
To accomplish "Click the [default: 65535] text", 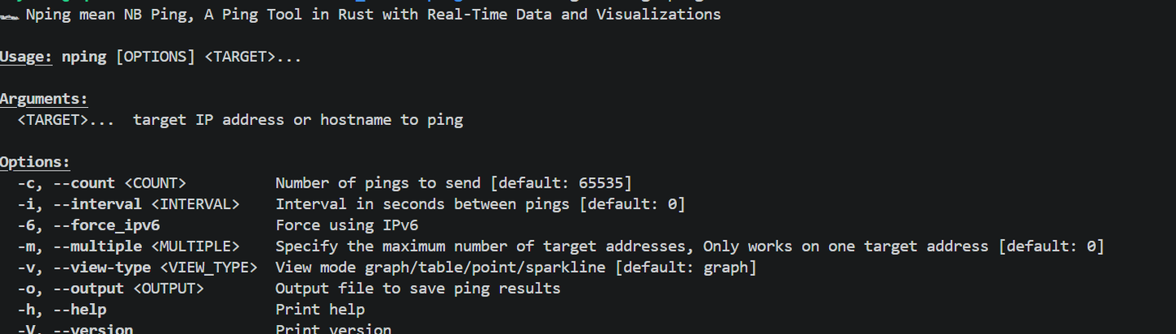I will click(x=564, y=183).
